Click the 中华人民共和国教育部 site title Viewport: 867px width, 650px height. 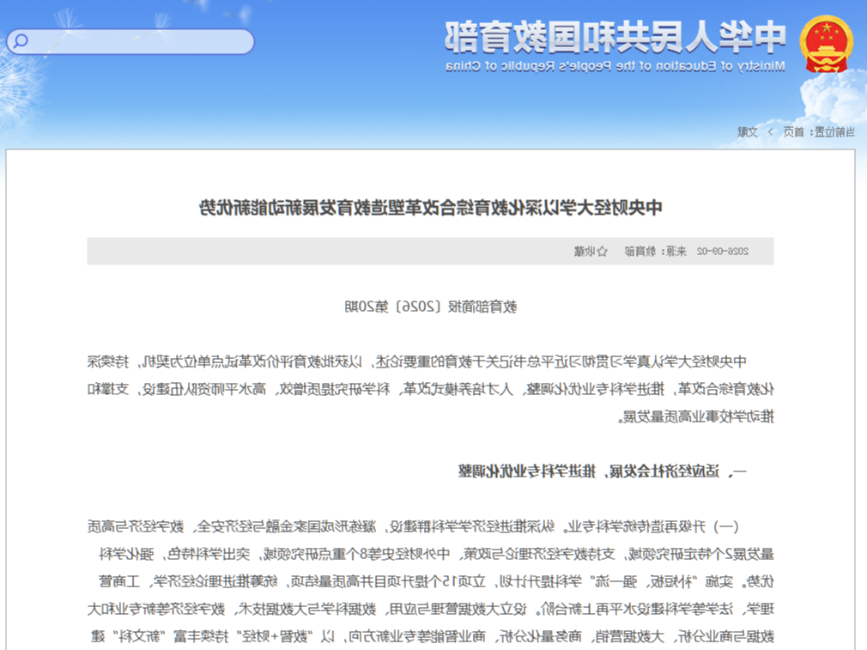615,38
